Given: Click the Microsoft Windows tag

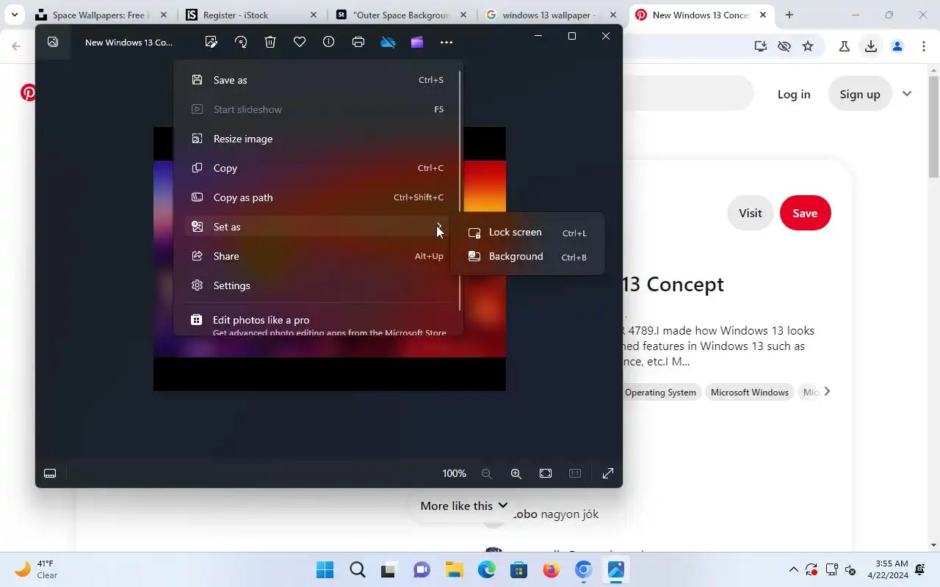Looking at the screenshot, I should pyautogui.click(x=750, y=392).
